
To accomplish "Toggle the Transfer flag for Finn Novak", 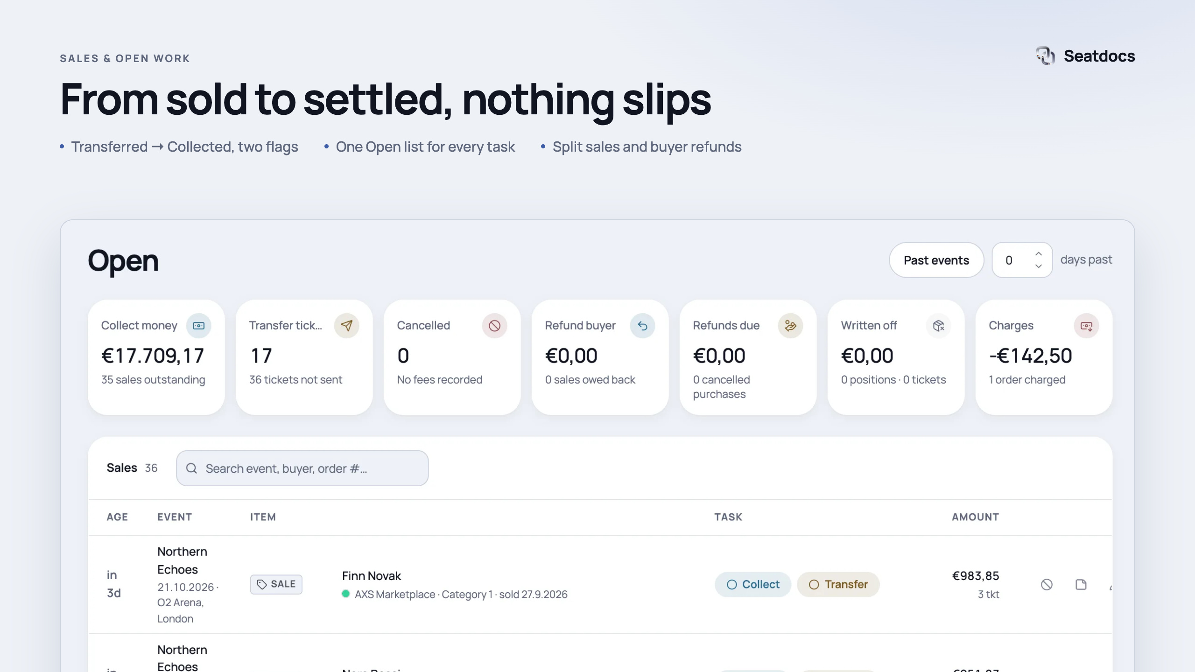I will (x=838, y=585).
